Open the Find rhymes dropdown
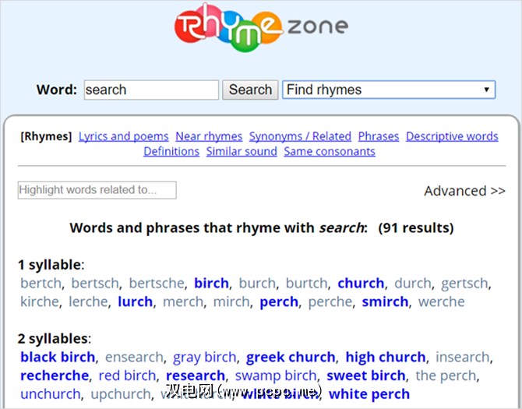 [x=389, y=90]
